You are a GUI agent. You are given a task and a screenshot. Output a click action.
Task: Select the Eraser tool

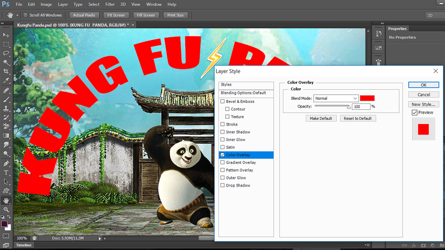6,127
